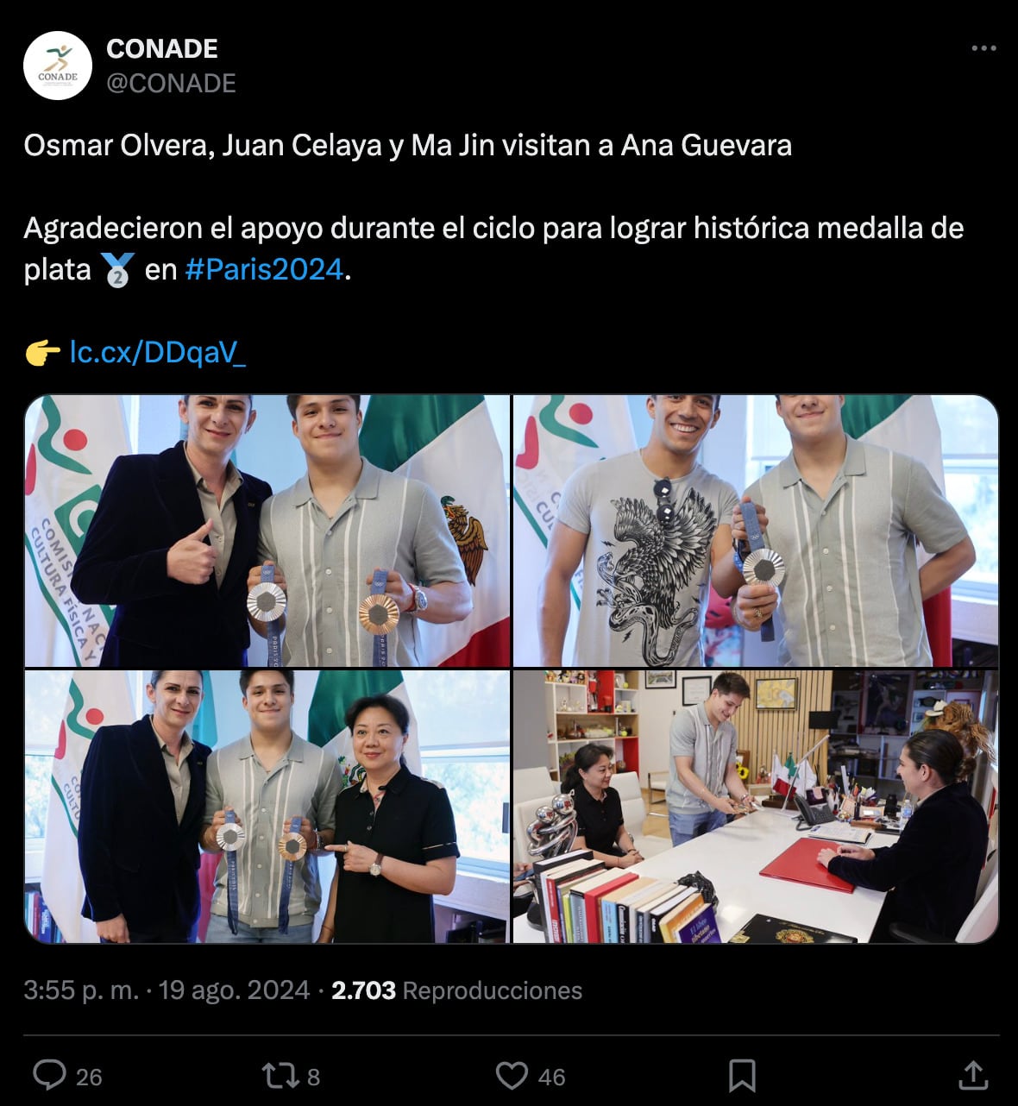Follow the lc.cx/DDqaV_ link
This screenshot has width=1018, height=1106.
[x=157, y=352]
